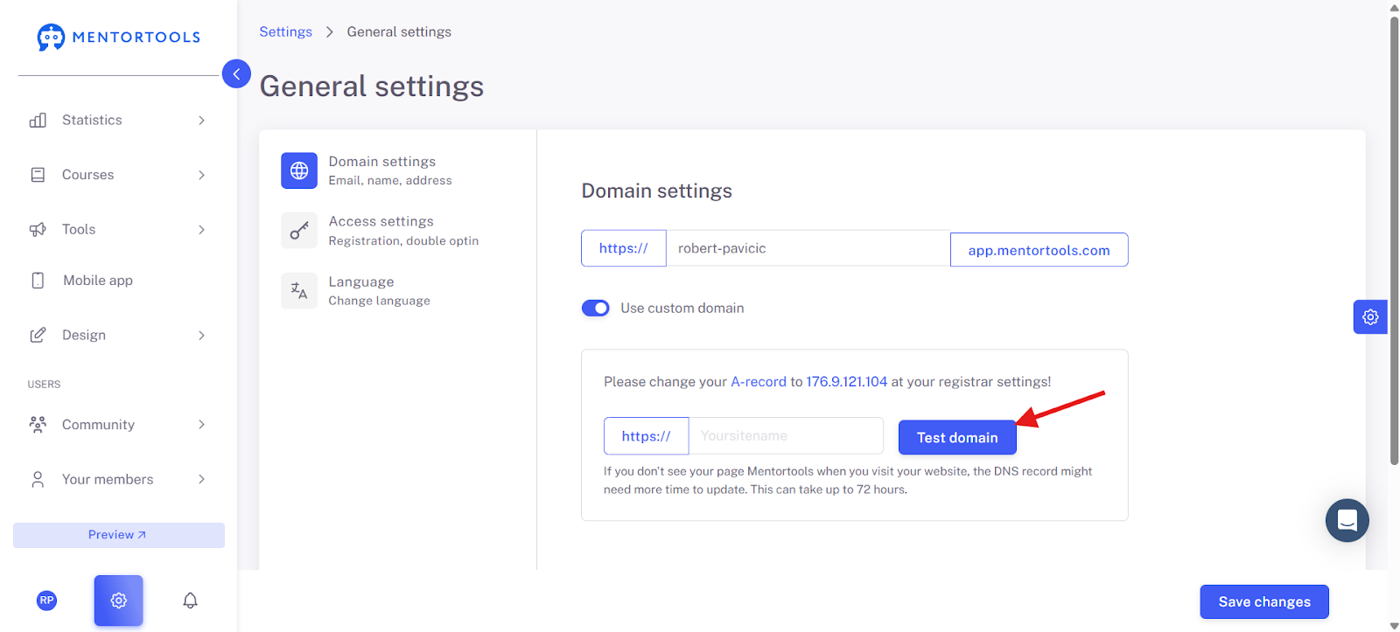Open the Preview link button
This screenshot has height=632, width=1400.
pos(119,535)
